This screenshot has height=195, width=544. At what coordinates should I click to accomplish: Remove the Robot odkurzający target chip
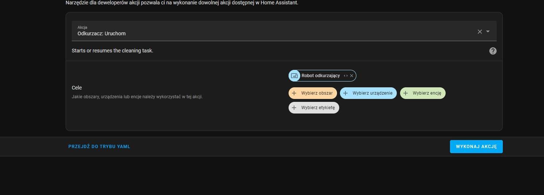pos(352,76)
